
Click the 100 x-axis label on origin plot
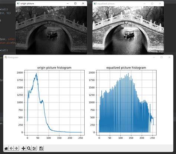coord(49,138)
